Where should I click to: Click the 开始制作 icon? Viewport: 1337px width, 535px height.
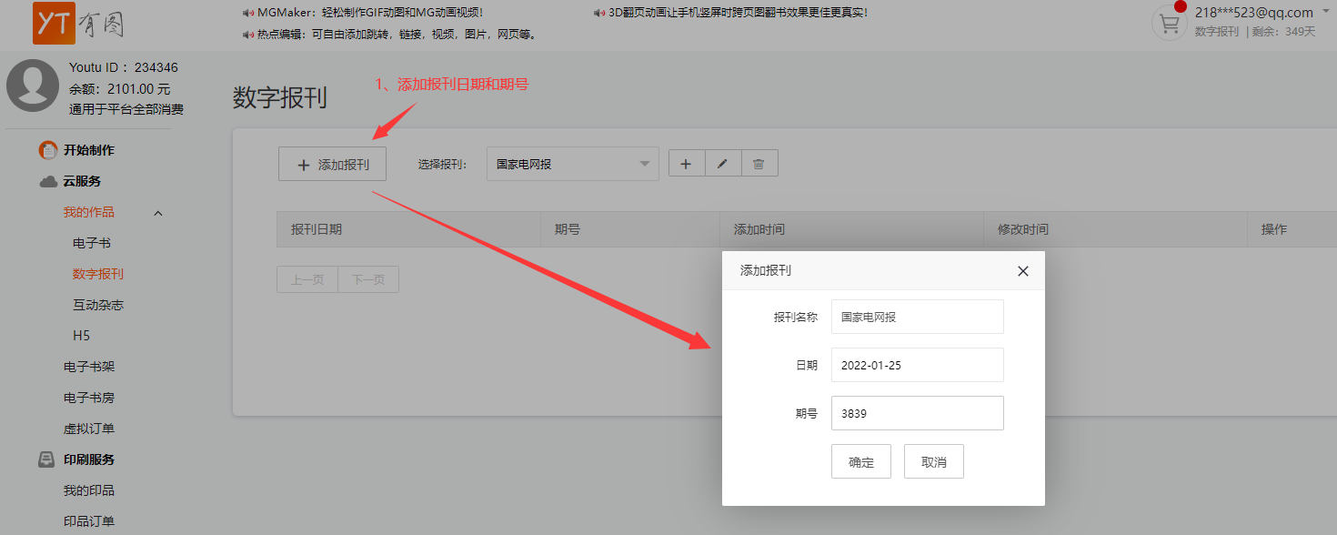(x=48, y=150)
